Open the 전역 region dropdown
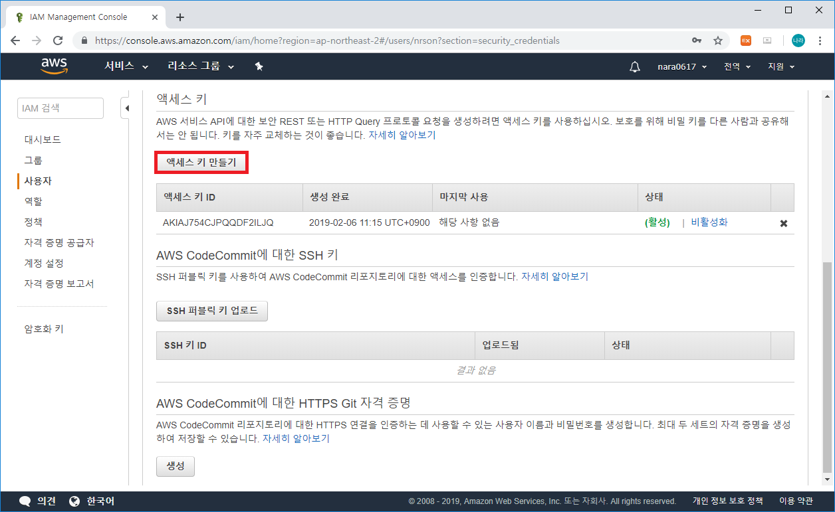835x512 pixels. pos(737,66)
